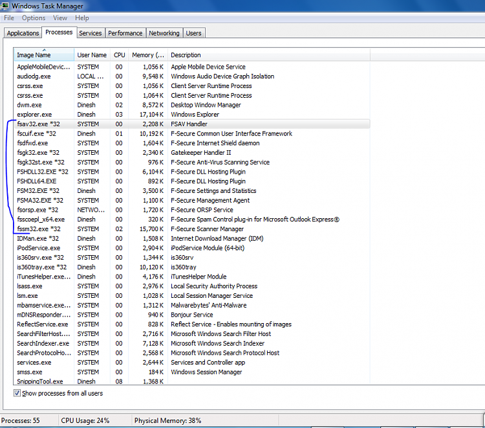Image resolution: width=485 pixels, height=428 pixels.
Task: Select the iPodService.exe process
Action: coord(192,248)
